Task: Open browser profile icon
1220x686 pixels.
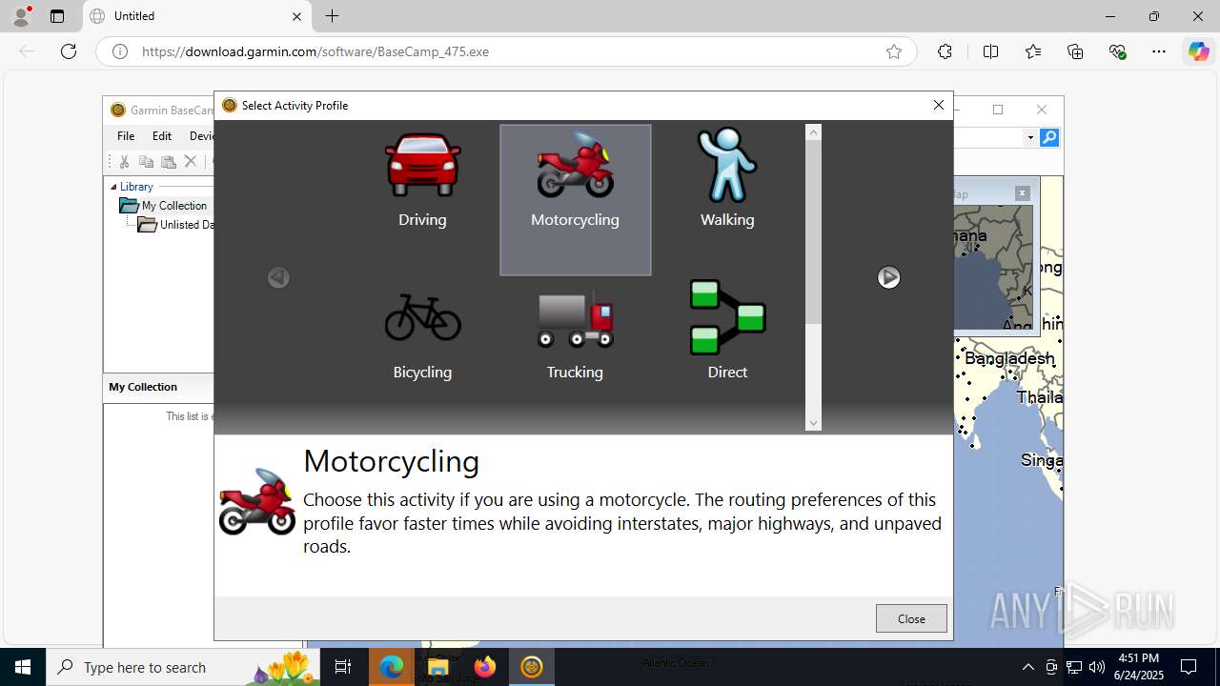Action: (x=21, y=16)
